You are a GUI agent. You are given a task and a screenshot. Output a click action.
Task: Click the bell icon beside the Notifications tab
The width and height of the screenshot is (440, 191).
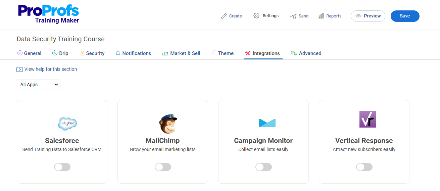tap(118, 53)
